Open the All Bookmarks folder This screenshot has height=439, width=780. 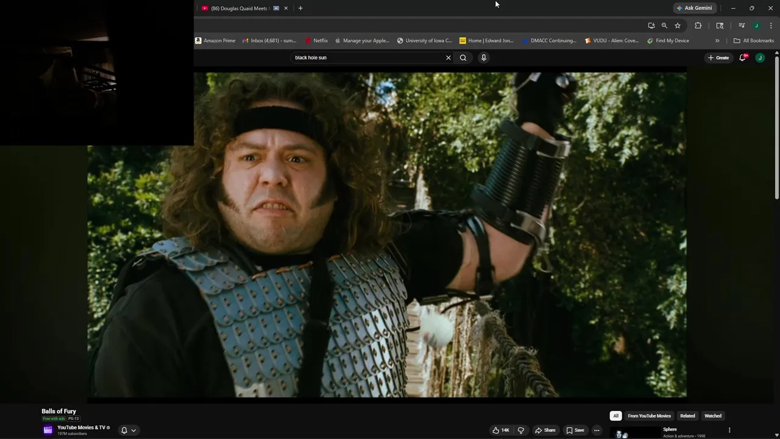click(x=754, y=41)
